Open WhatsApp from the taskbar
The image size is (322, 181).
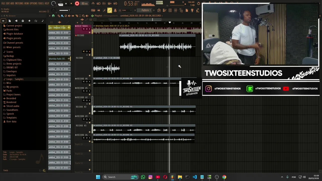(143, 177)
